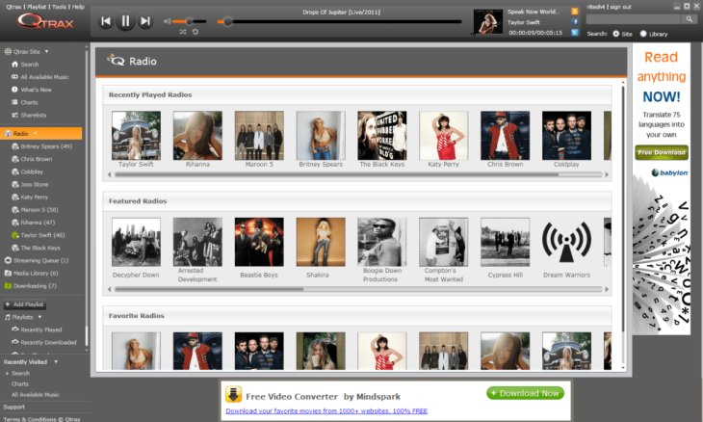This screenshot has height=422, width=703.
Task: Select the Library search radio button
Action: tap(644, 34)
